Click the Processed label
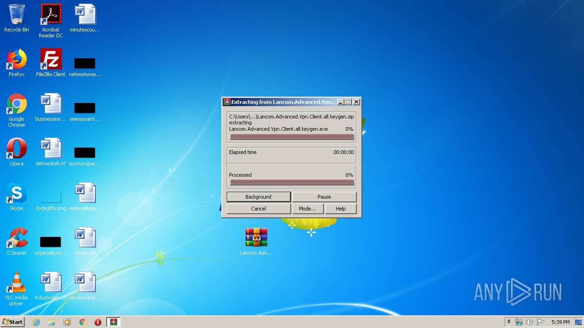 click(x=240, y=175)
